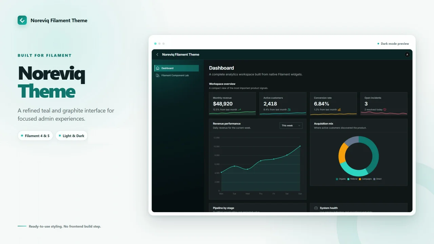Open the "This week" period dropdown
434x244 pixels.
[x=291, y=125]
